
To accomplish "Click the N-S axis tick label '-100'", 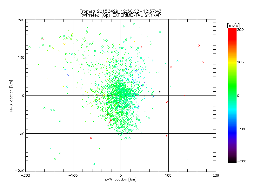I will pyautogui.click(x=20, y=134).
